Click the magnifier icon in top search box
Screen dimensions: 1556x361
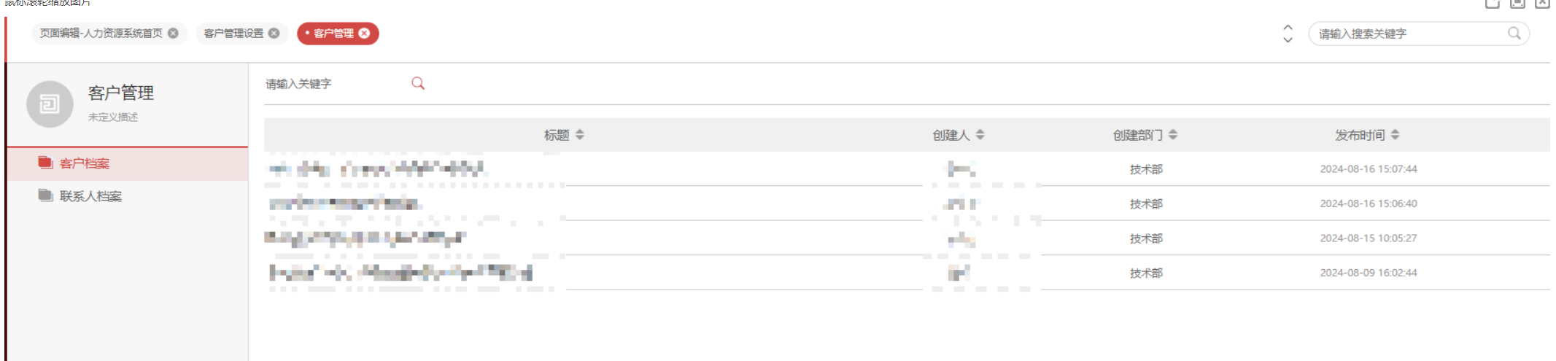point(1514,34)
